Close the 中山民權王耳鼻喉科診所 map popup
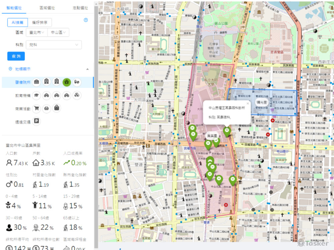The height and width of the screenshot is (250, 334). click(248, 103)
